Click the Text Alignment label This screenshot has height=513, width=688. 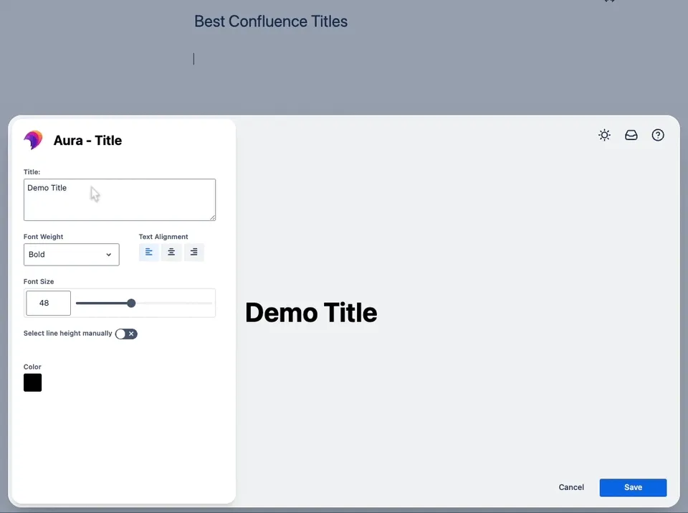click(163, 237)
